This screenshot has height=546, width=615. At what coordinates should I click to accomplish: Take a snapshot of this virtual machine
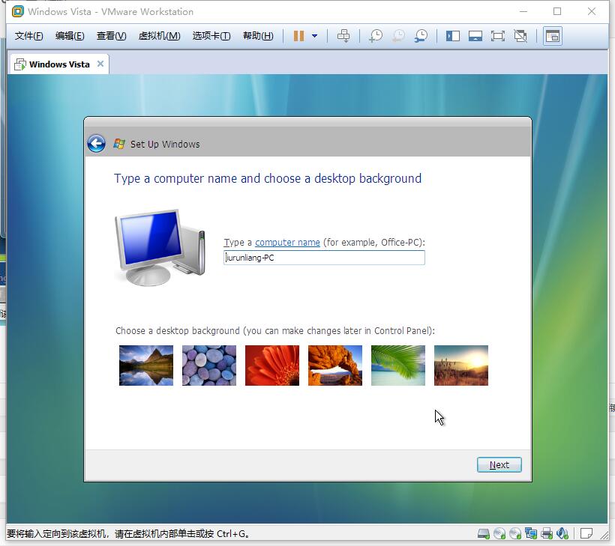coord(375,36)
